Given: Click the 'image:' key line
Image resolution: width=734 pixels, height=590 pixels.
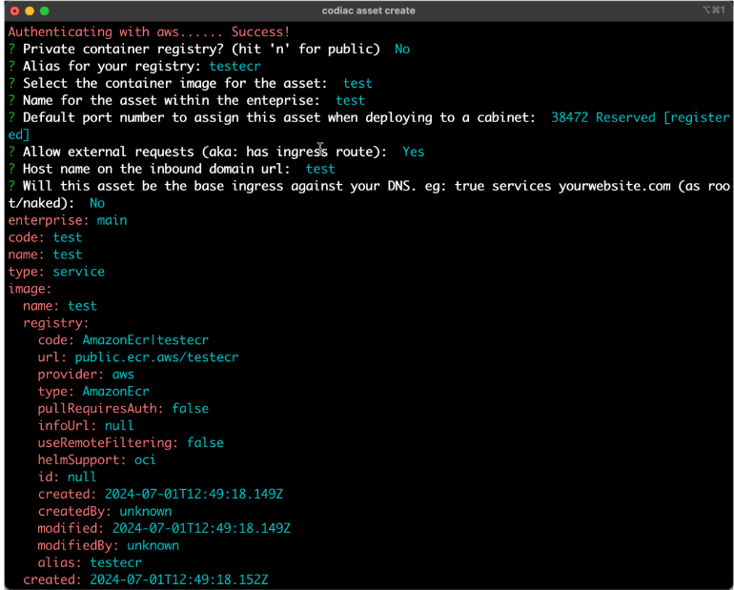Looking at the screenshot, I should pyautogui.click(x=30, y=289).
